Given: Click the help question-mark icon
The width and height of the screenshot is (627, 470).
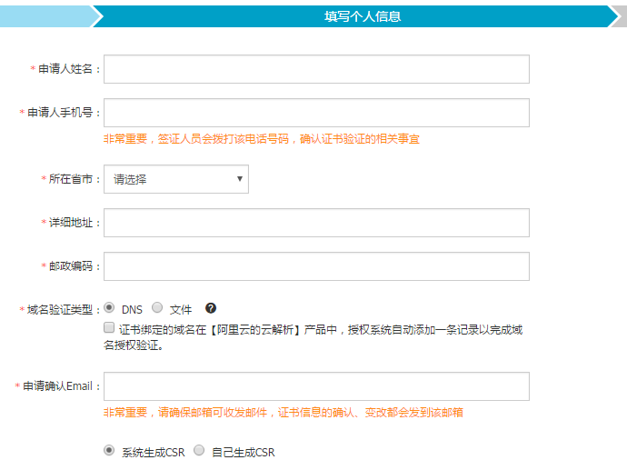Looking at the screenshot, I should (211, 308).
